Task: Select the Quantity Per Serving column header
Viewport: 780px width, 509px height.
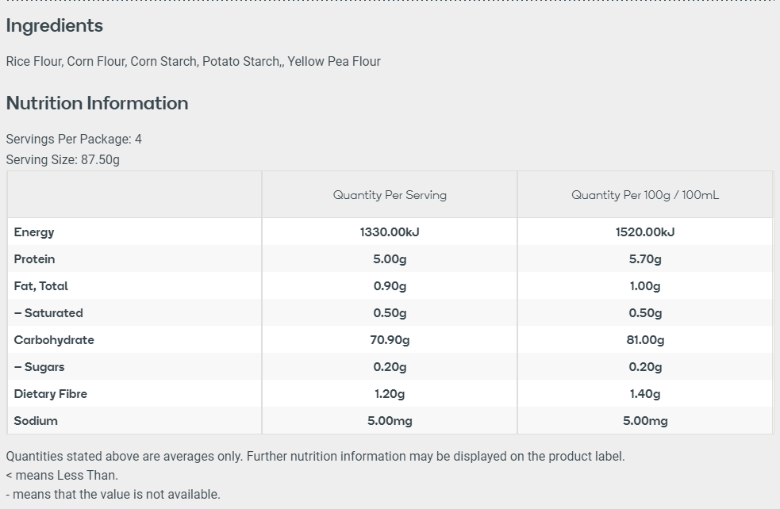Action: point(390,195)
